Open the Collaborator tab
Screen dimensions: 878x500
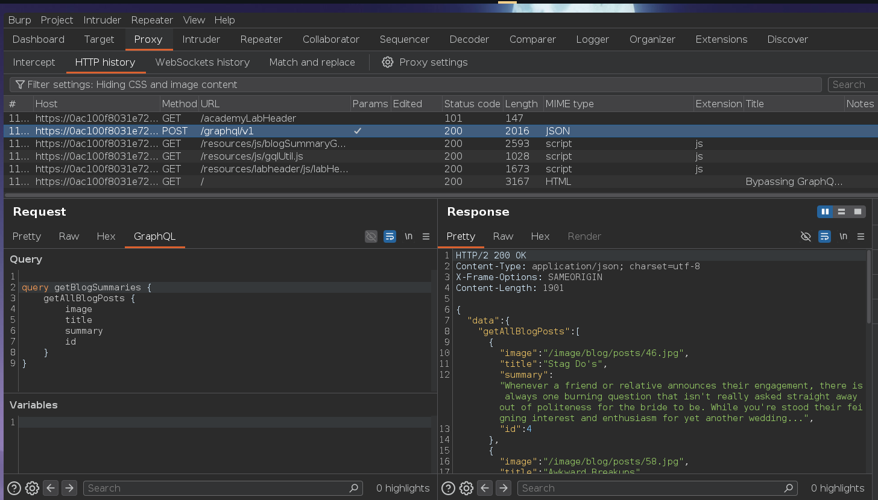(x=331, y=39)
